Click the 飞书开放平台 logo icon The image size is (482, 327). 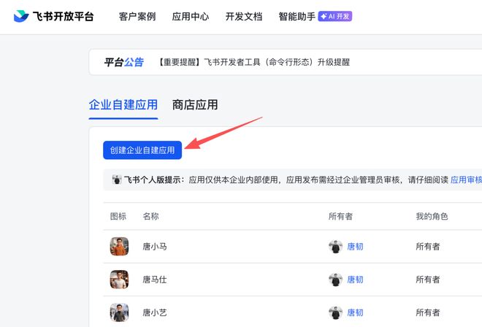(21, 16)
